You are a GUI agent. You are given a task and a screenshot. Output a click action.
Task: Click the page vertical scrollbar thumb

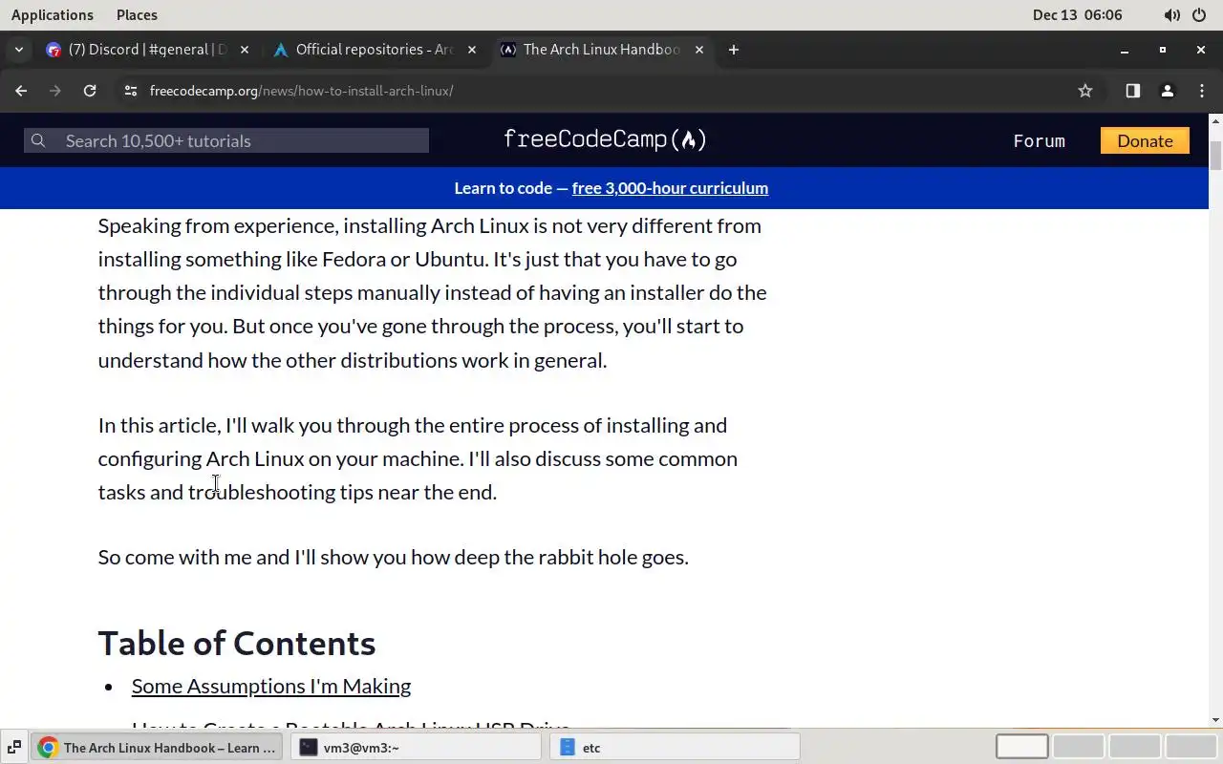[1215, 156]
